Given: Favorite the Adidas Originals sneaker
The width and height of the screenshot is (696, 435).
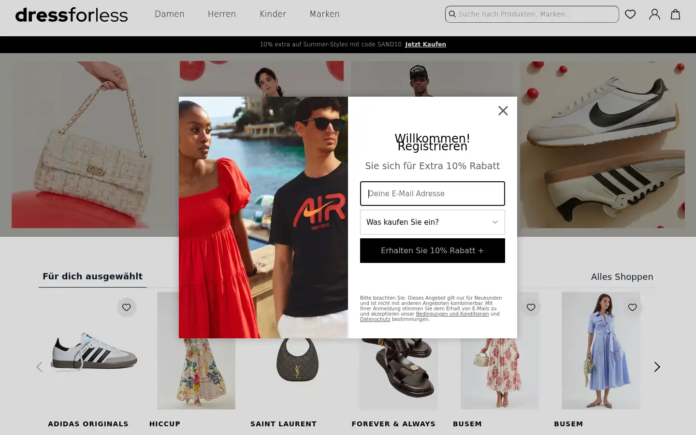Looking at the screenshot, I should coord(127,307).
